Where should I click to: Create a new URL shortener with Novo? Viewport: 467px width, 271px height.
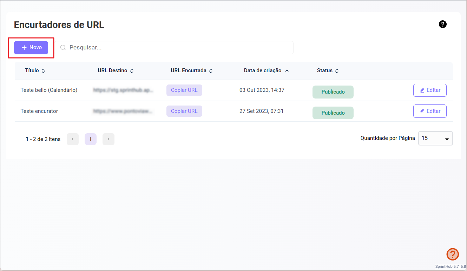click(x=31, y=48)
